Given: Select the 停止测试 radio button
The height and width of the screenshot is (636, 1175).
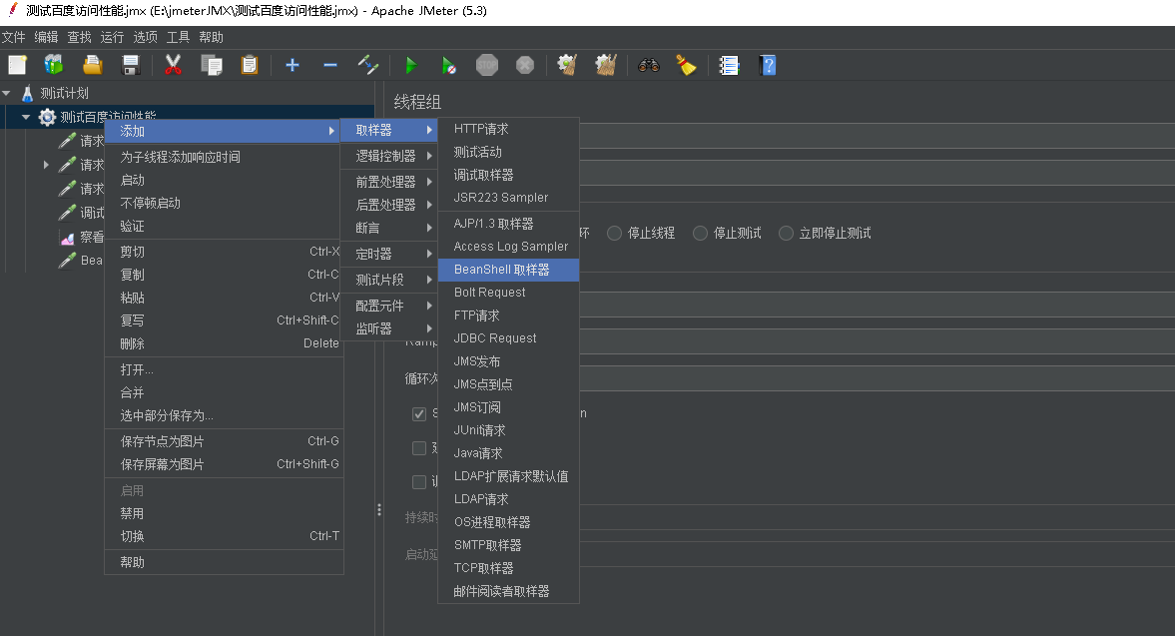Looking at the screenshot, I should click(x=700, y=233).
